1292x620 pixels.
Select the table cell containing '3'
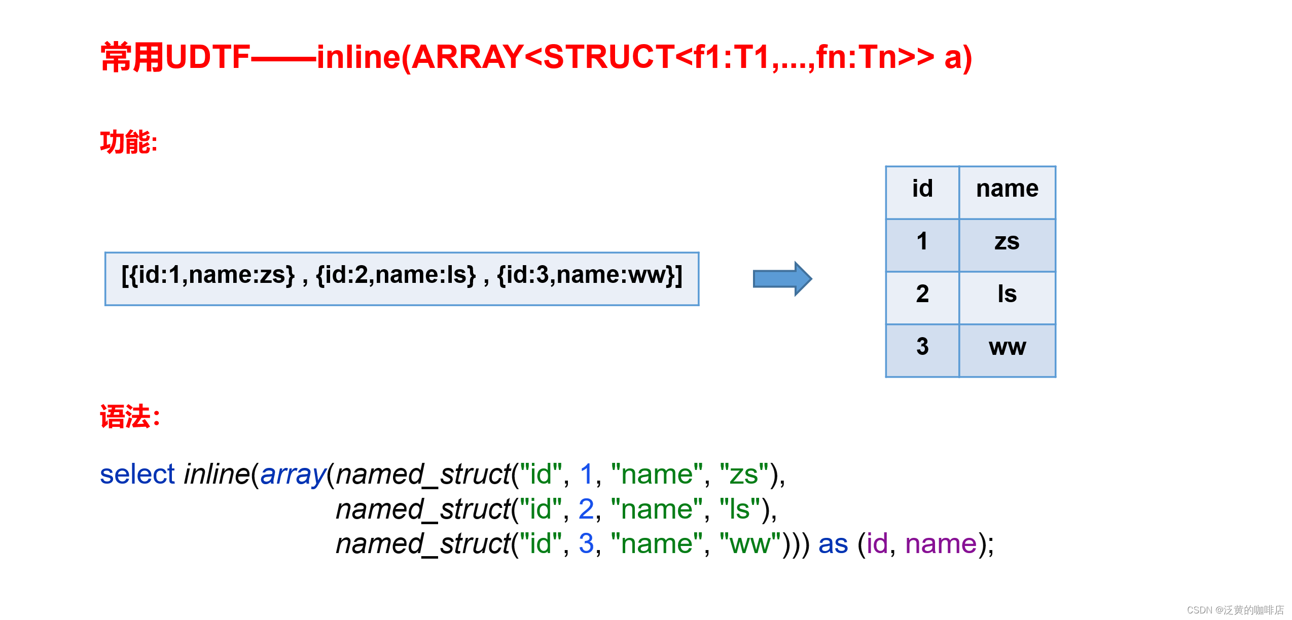[922, 351]
